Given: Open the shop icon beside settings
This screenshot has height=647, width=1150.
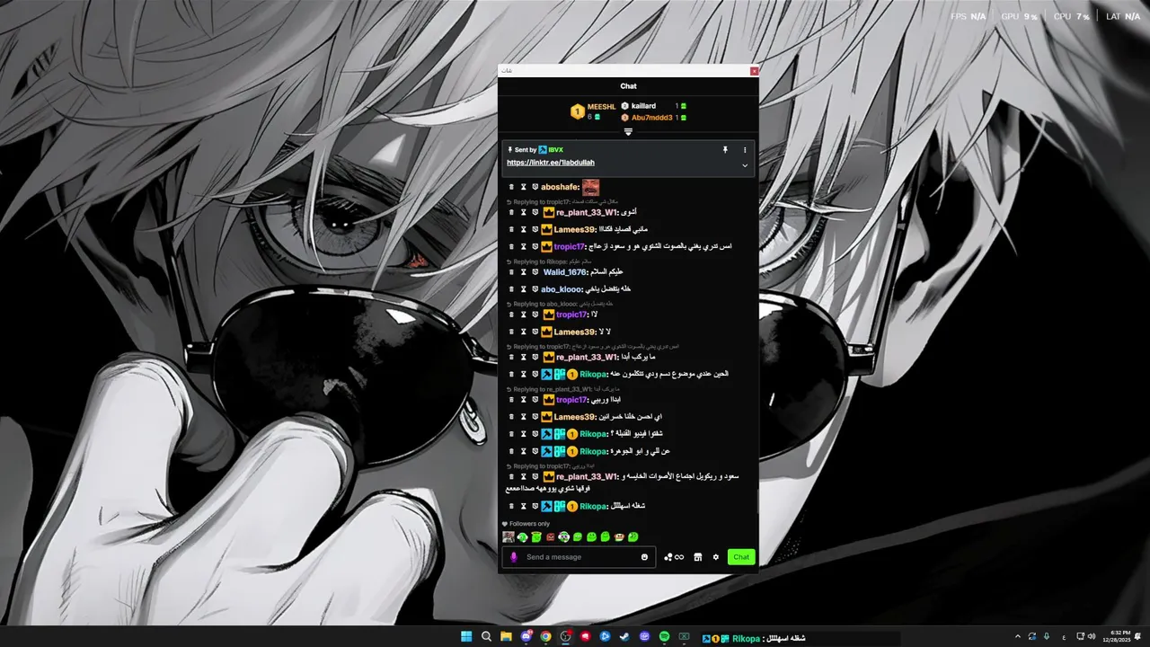Looking at the screenshot, I should [x=697, y=557].
